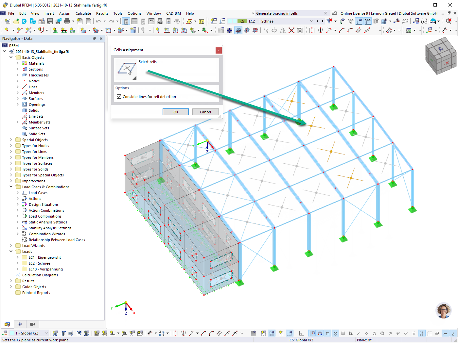Close the Cells Assignment dialog
458x343 pixels.
(x=219, y=50)
